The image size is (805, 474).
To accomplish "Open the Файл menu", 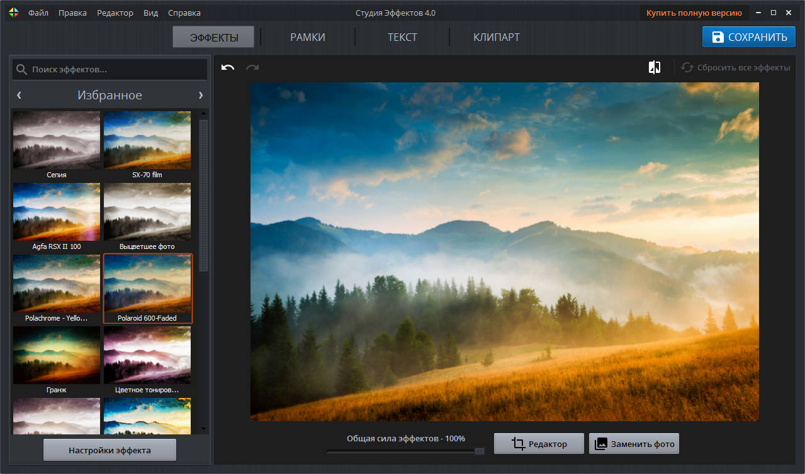I will pos(38,13).
